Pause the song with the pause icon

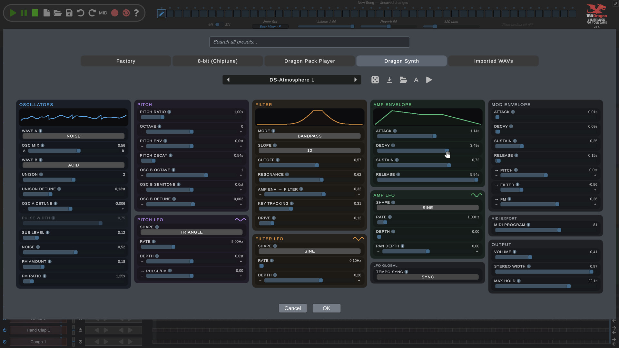[x=24, y=13]
